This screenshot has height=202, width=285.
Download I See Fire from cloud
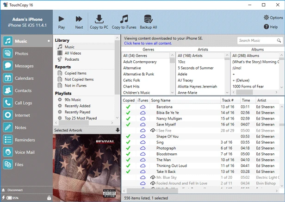point(153,130)
